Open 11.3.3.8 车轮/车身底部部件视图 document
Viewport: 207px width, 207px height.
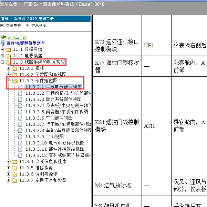click(58, 130)
